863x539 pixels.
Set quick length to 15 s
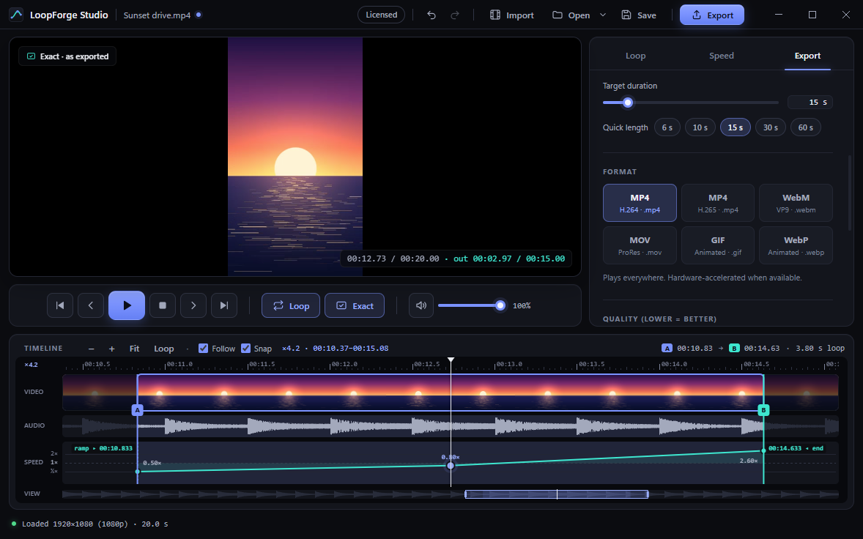click(x=736, y=127)
